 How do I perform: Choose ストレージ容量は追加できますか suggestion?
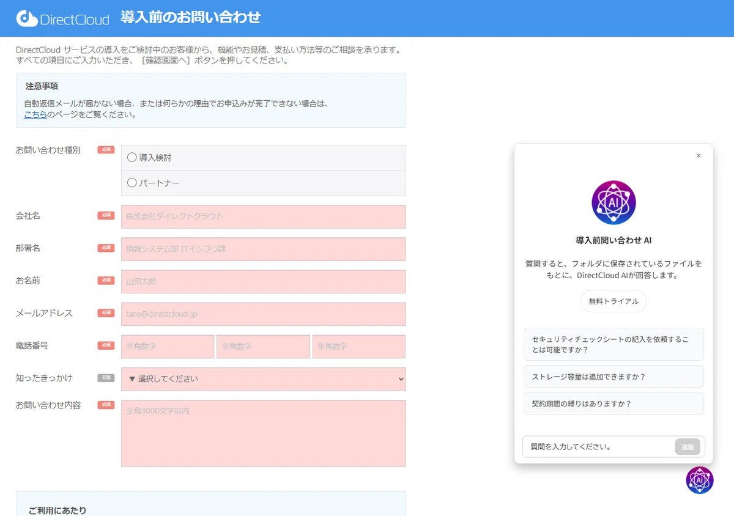click(614, 377)
